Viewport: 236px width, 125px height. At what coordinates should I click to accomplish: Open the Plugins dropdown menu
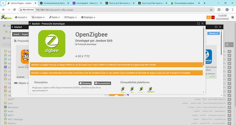(70, 17)
